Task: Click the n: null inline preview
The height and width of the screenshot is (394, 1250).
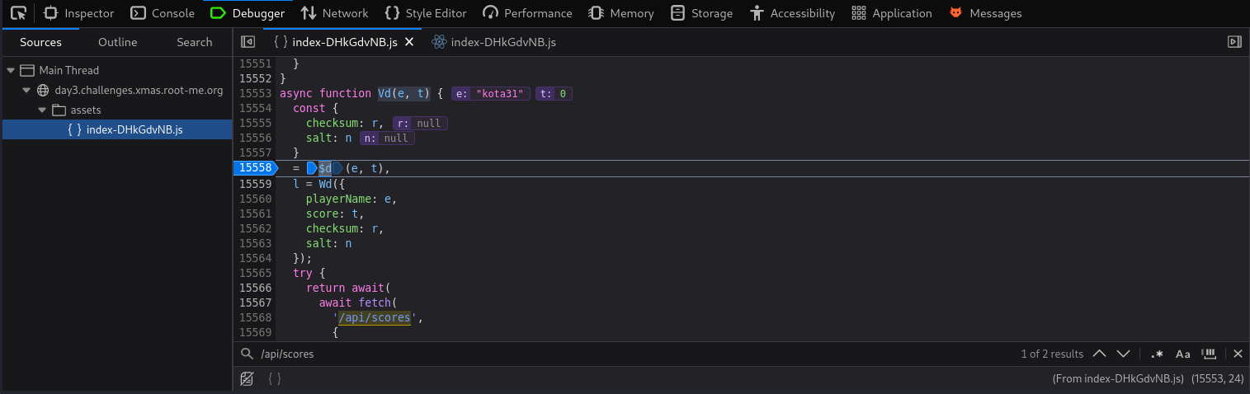Action: click(x=387, y=138)
